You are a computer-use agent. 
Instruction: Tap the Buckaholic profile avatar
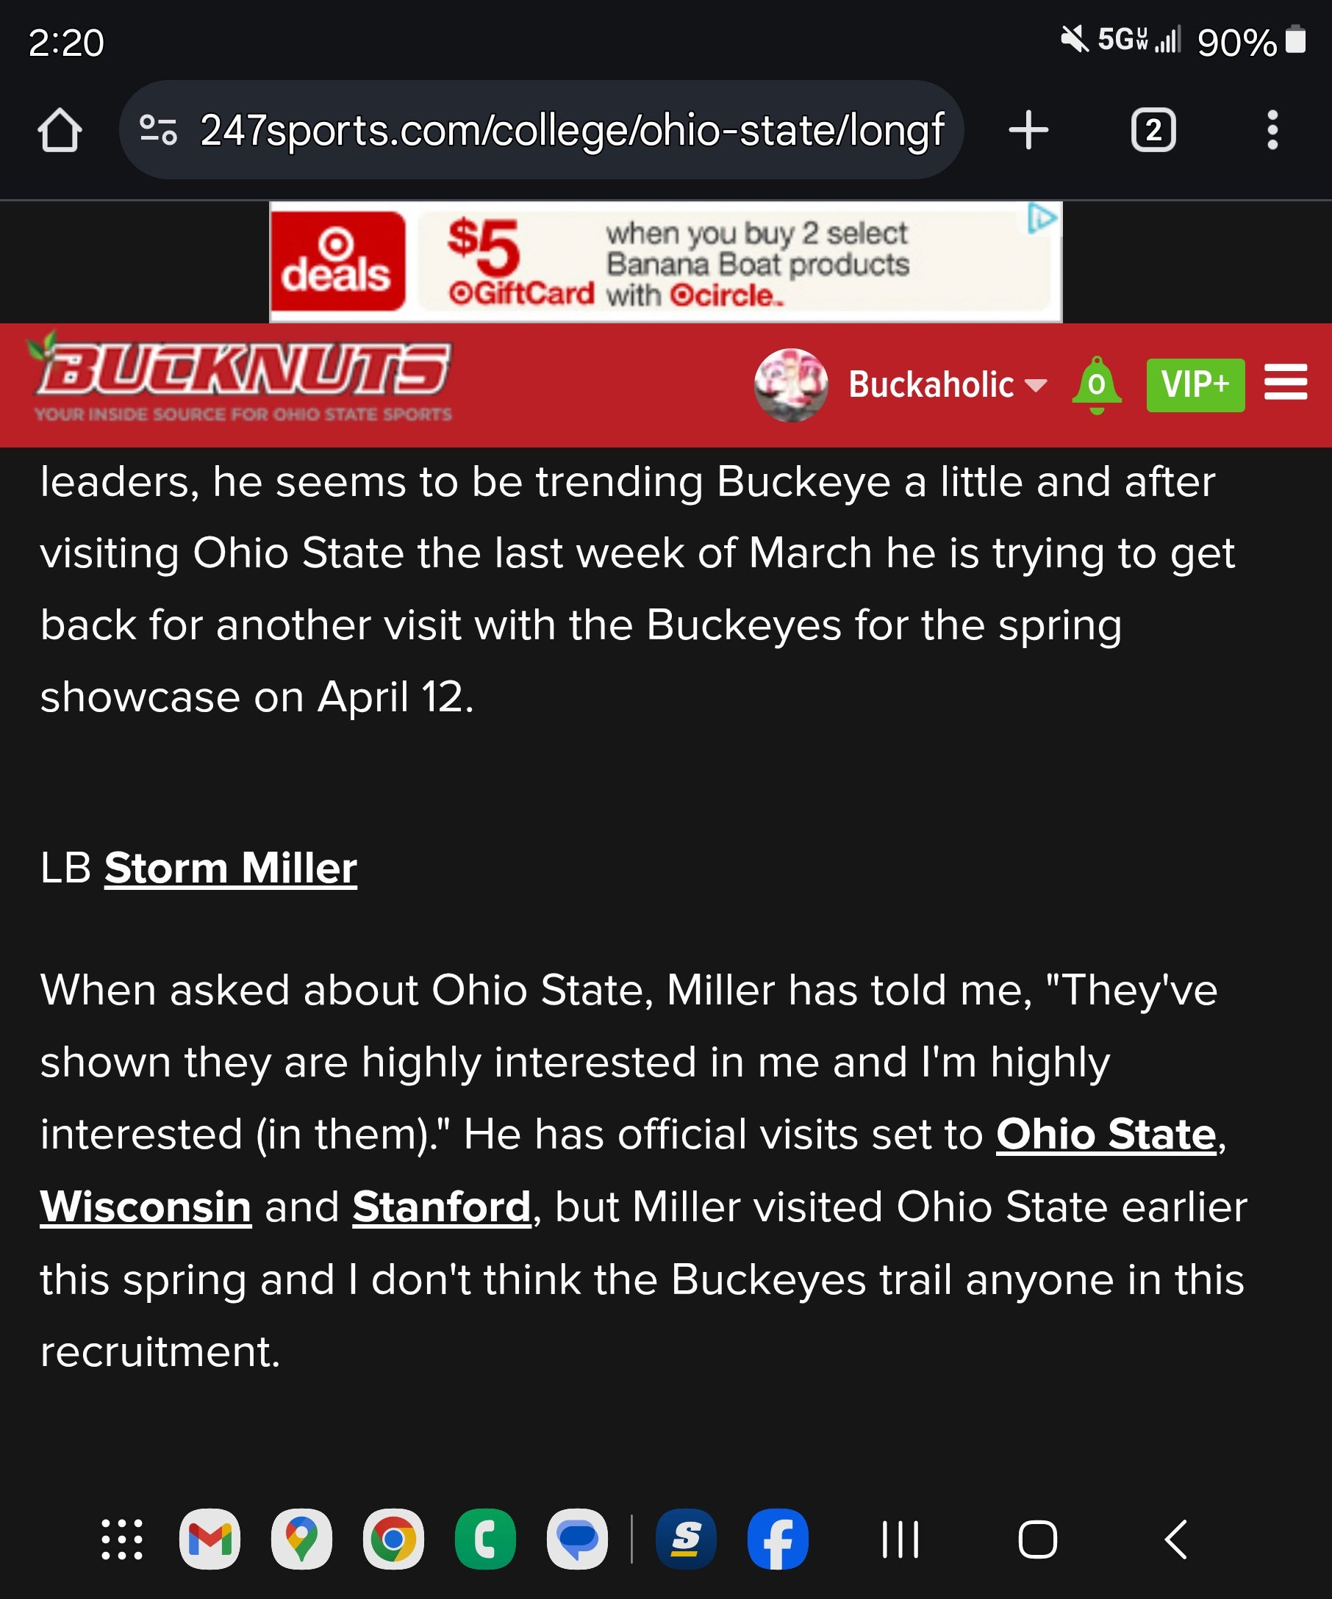(790, 384)
